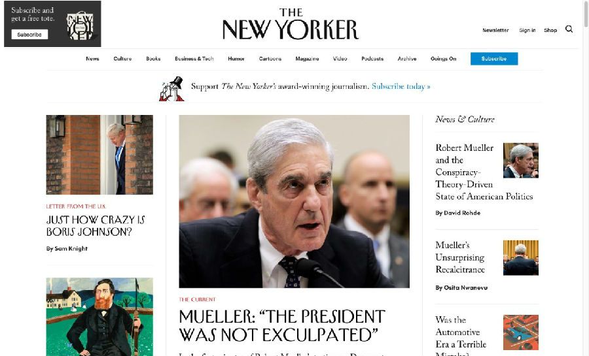This screenshot has height=356, width=589.
Task: Select Business & Tech in navigation
Action: point(194,59)
